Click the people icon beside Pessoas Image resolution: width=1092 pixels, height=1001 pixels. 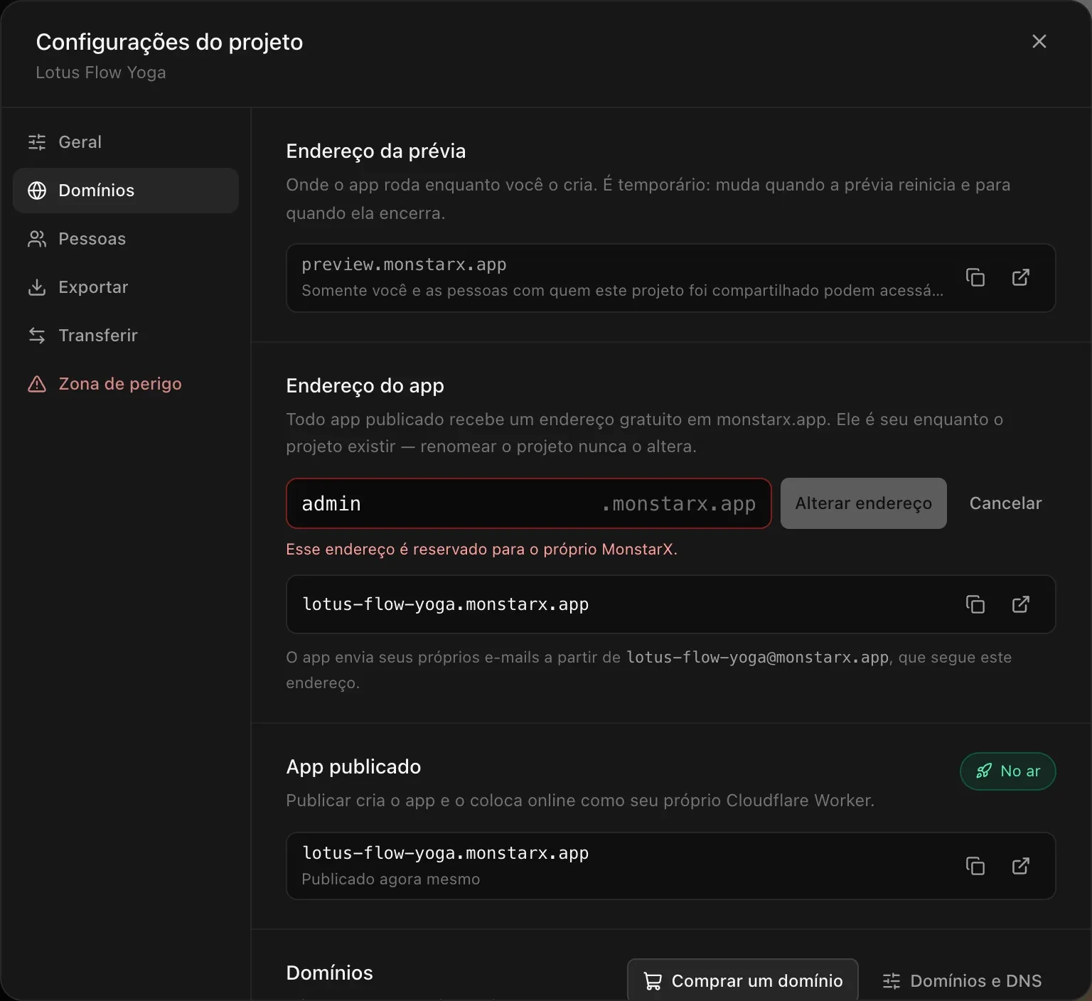tap(37, 239)
